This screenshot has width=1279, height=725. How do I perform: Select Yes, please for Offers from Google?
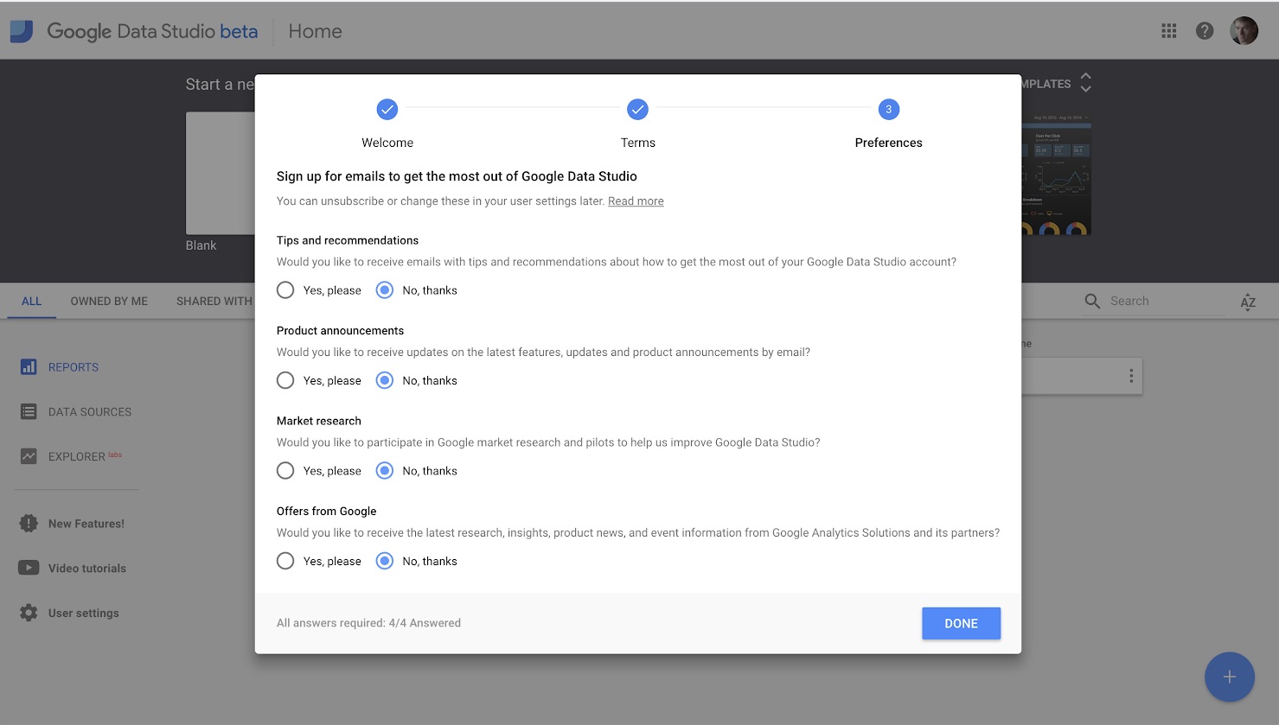285,561
